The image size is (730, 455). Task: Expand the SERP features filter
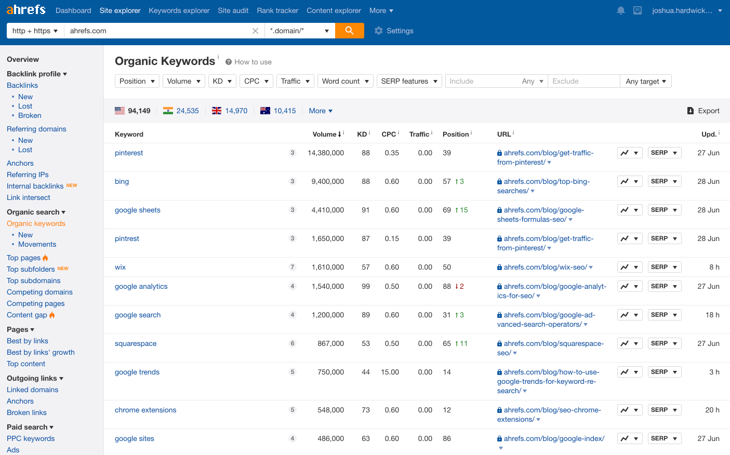point(409,81)
